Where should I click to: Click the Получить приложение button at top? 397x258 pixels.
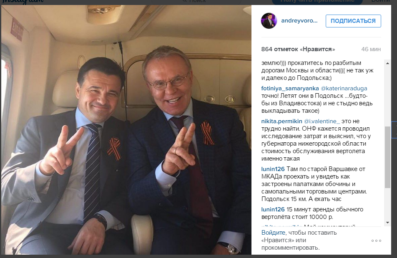[317, 2]
